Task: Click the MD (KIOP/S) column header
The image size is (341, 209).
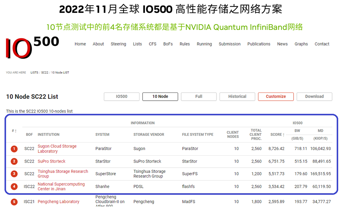Action: (320, 134)
